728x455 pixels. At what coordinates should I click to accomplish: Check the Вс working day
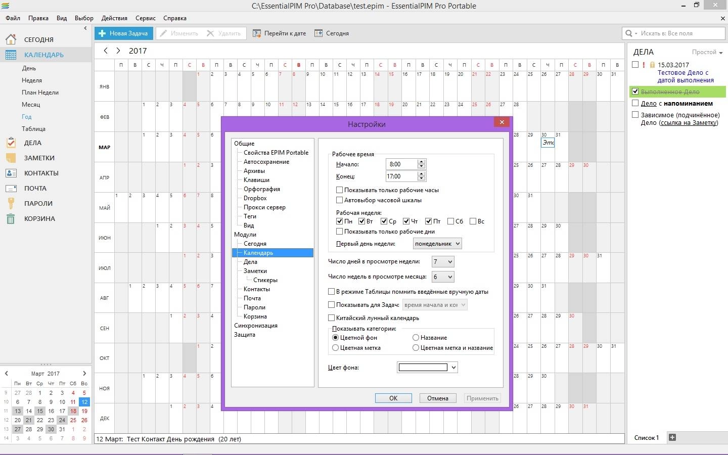tap(473, 221)
